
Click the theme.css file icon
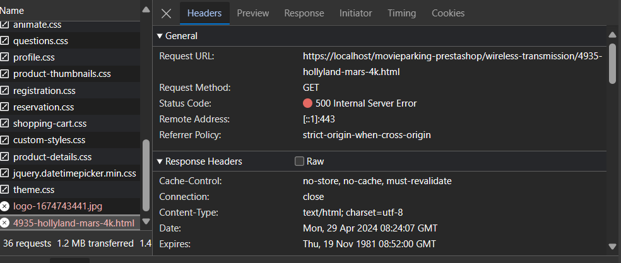click(x=5, y=189)
